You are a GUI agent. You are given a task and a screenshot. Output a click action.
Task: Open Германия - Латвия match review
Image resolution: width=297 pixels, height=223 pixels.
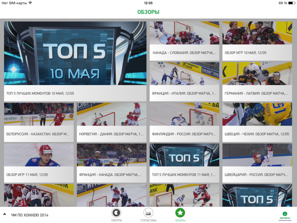257,81
